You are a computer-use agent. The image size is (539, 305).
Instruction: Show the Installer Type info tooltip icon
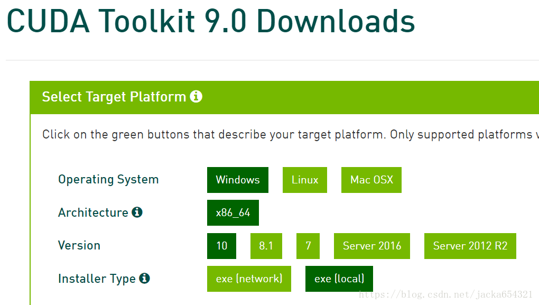click(144, 278)
